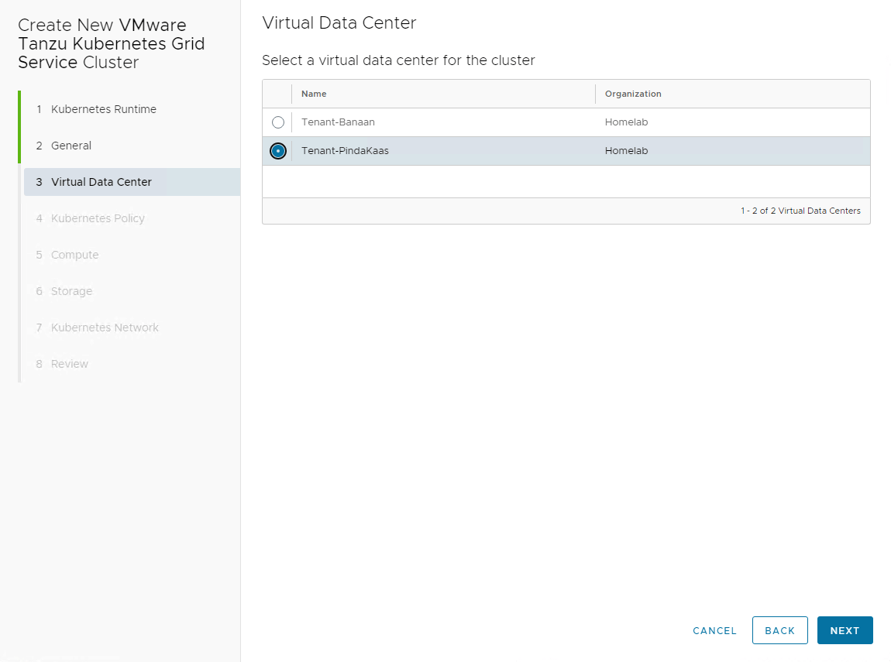The image size is (891, 662).
Task: Open the Review step
Action: click(x=70, y=364)
